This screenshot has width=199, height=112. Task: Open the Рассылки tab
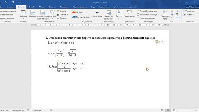[64, 7]
